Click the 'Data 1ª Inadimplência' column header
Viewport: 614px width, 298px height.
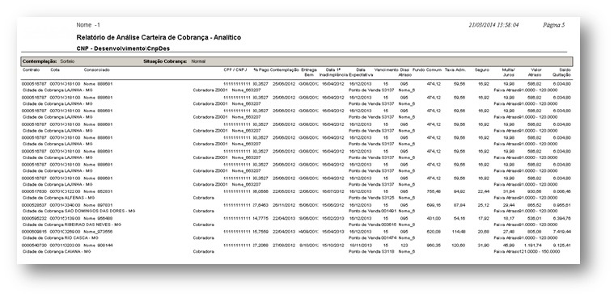pos(333,72)
